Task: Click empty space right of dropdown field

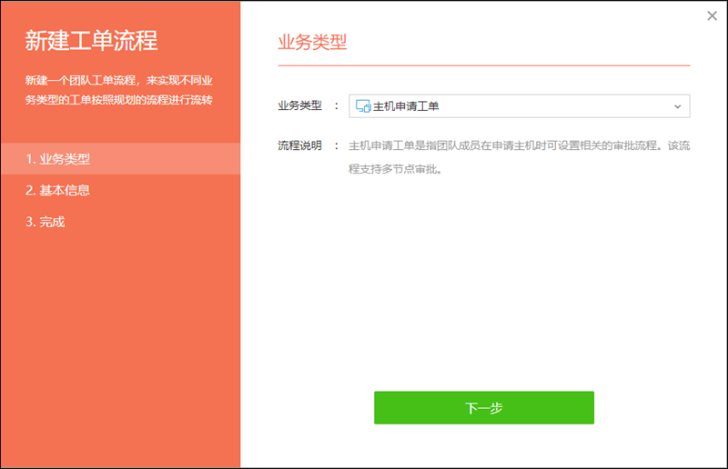Action: [708, 106]
